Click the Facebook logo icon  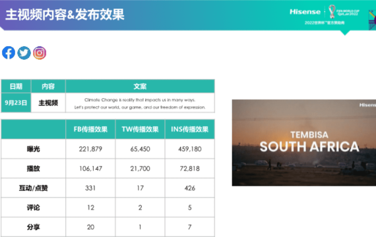pos(9,53)
